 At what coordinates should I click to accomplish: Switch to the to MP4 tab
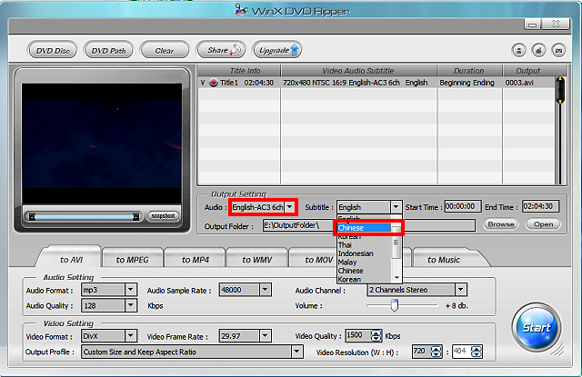point(196,260)
